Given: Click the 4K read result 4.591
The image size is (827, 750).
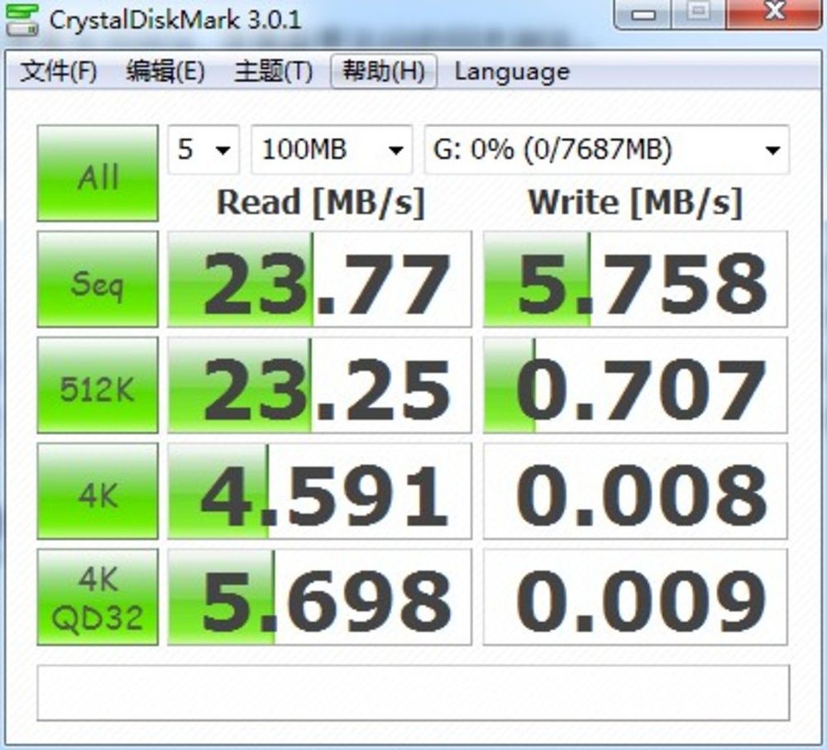Looking at the screenshot, I should tap(319, 491).
